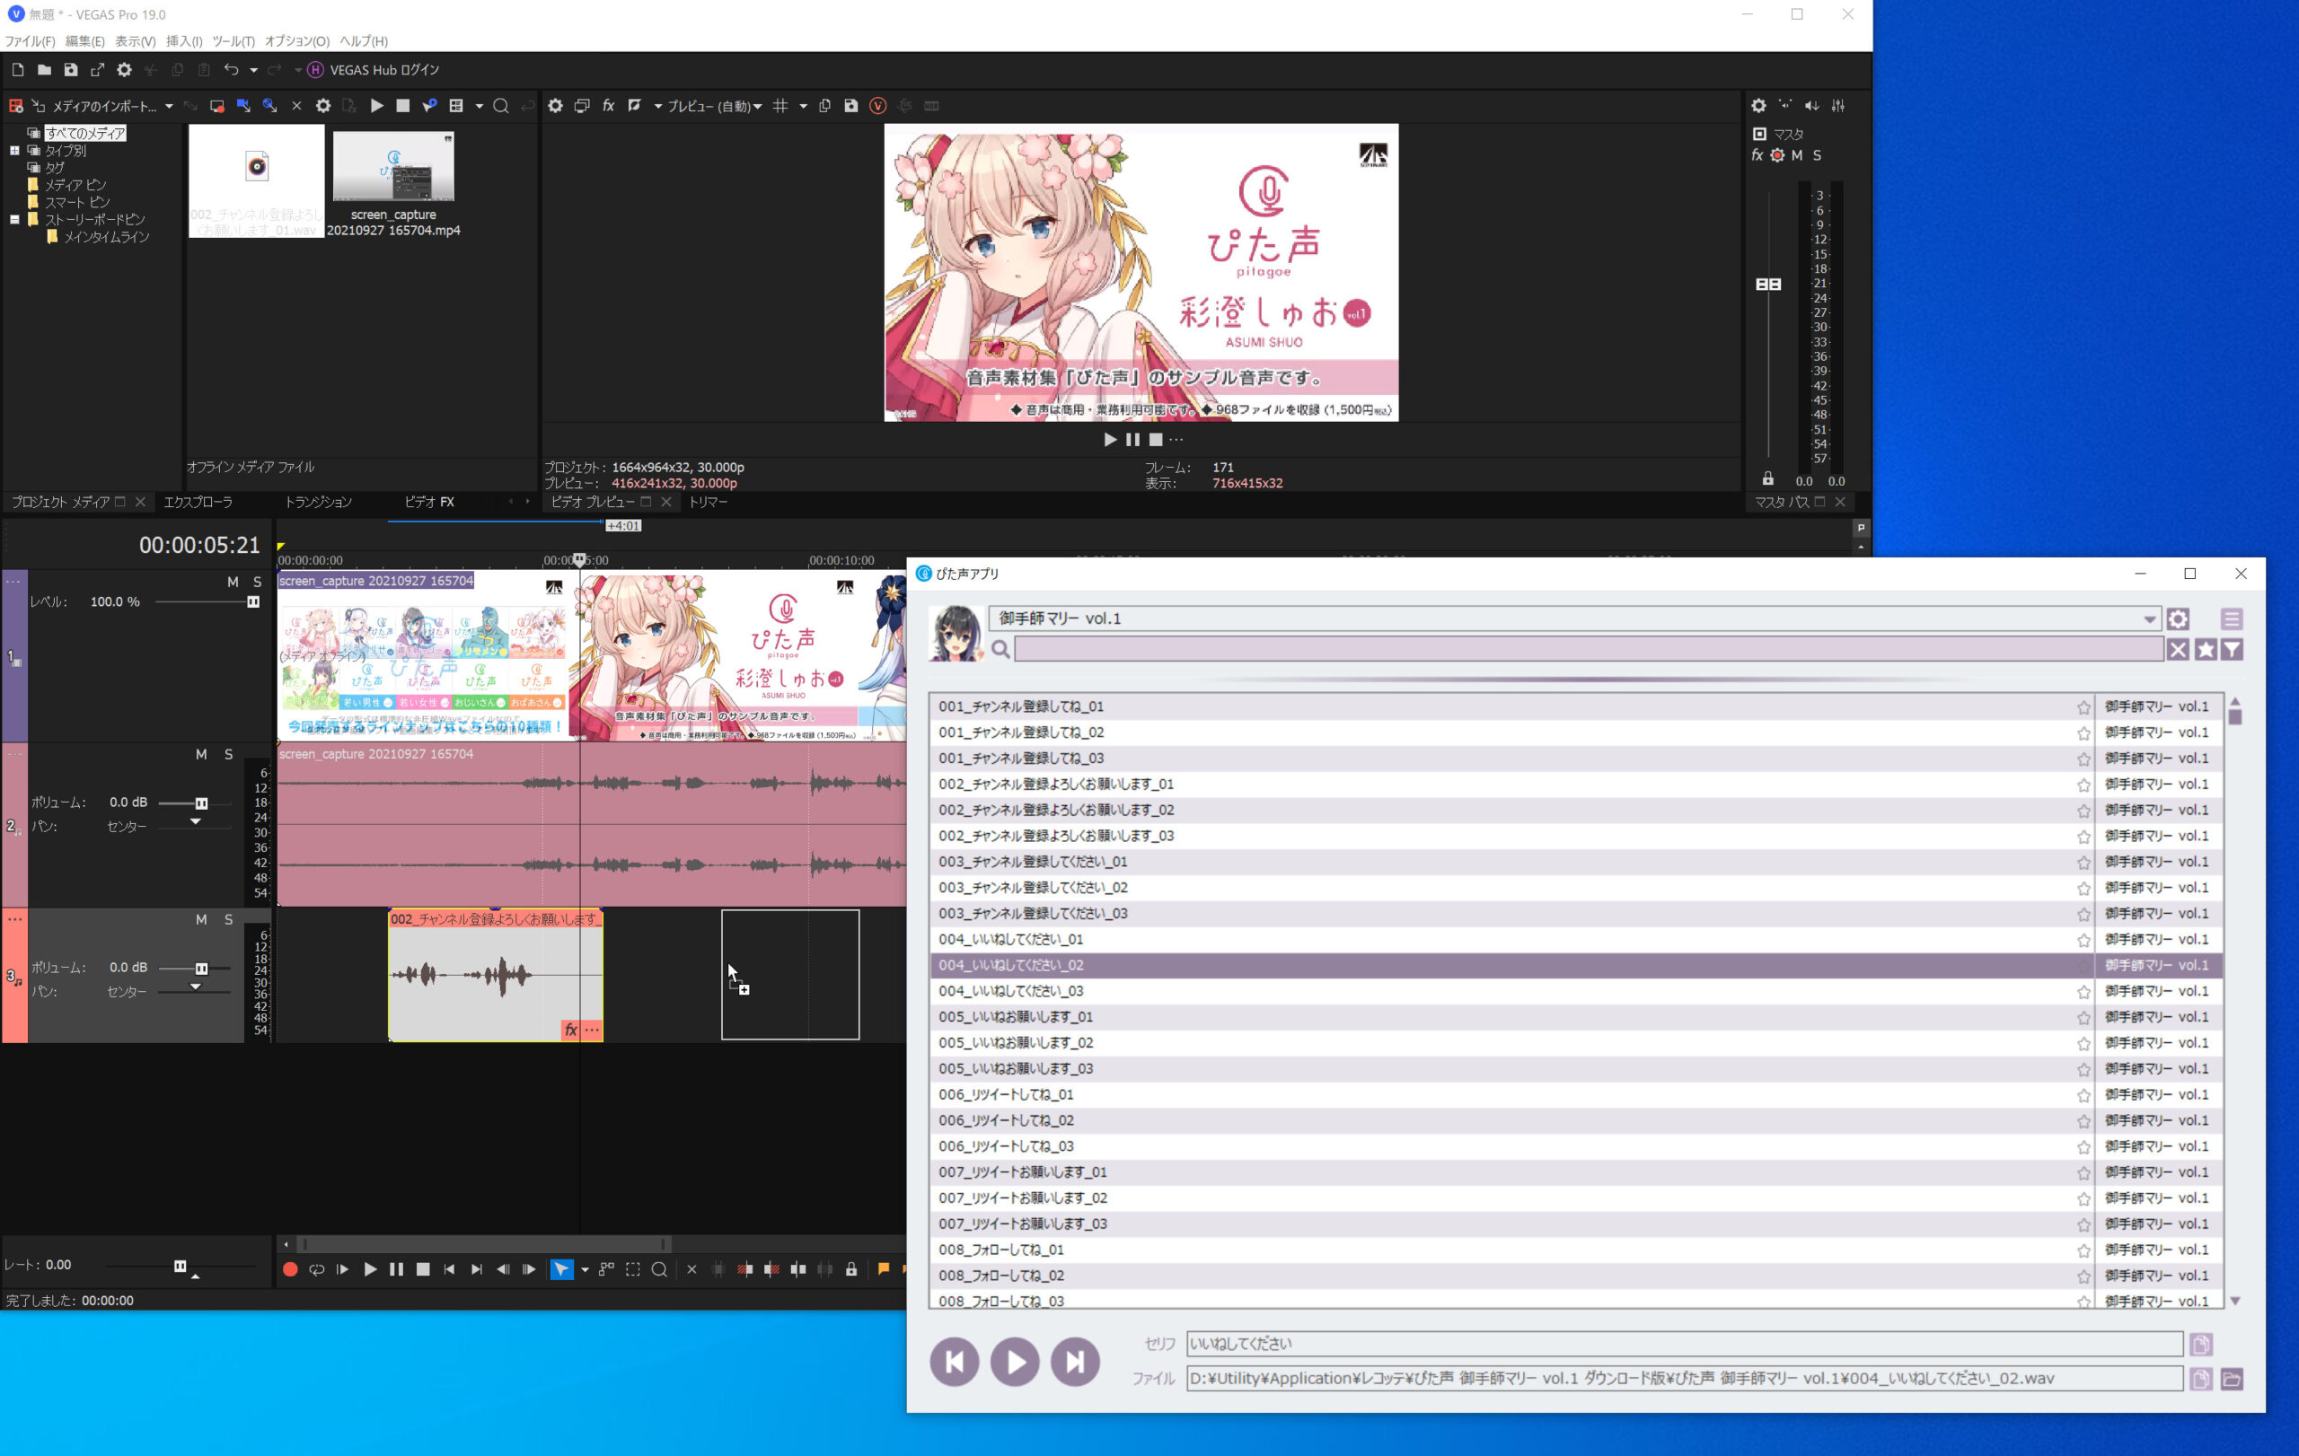Open Media Import dropdown arrow
The height and width of the screenshot is (1456, 2299).
169,106
